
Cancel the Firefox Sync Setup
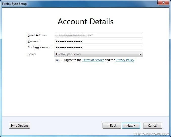pos(153,126)
